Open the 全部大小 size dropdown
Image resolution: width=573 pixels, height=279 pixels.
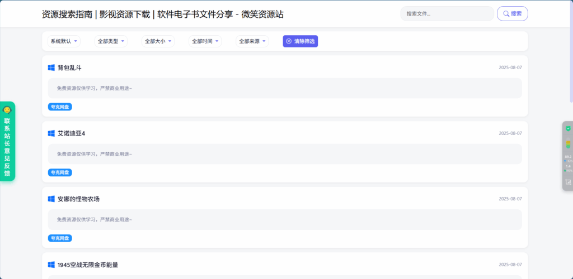tap(158, 41)
